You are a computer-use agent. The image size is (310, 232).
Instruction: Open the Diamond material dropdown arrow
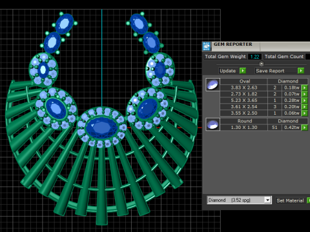click(x=267, y=200)
